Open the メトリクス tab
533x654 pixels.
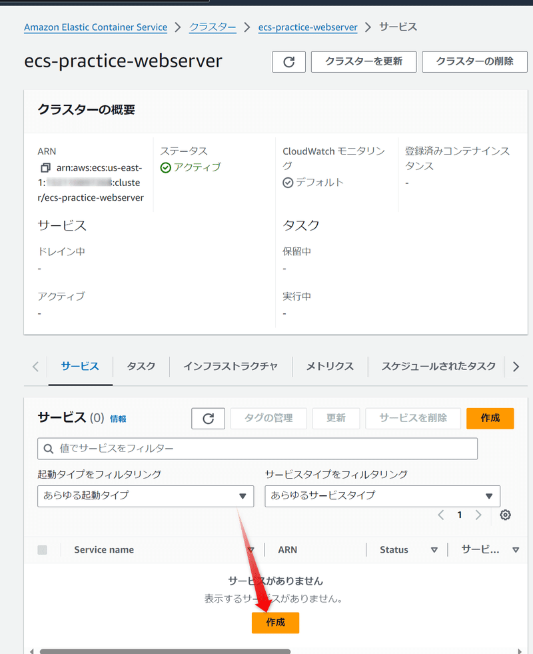click(x=330, y=366)
